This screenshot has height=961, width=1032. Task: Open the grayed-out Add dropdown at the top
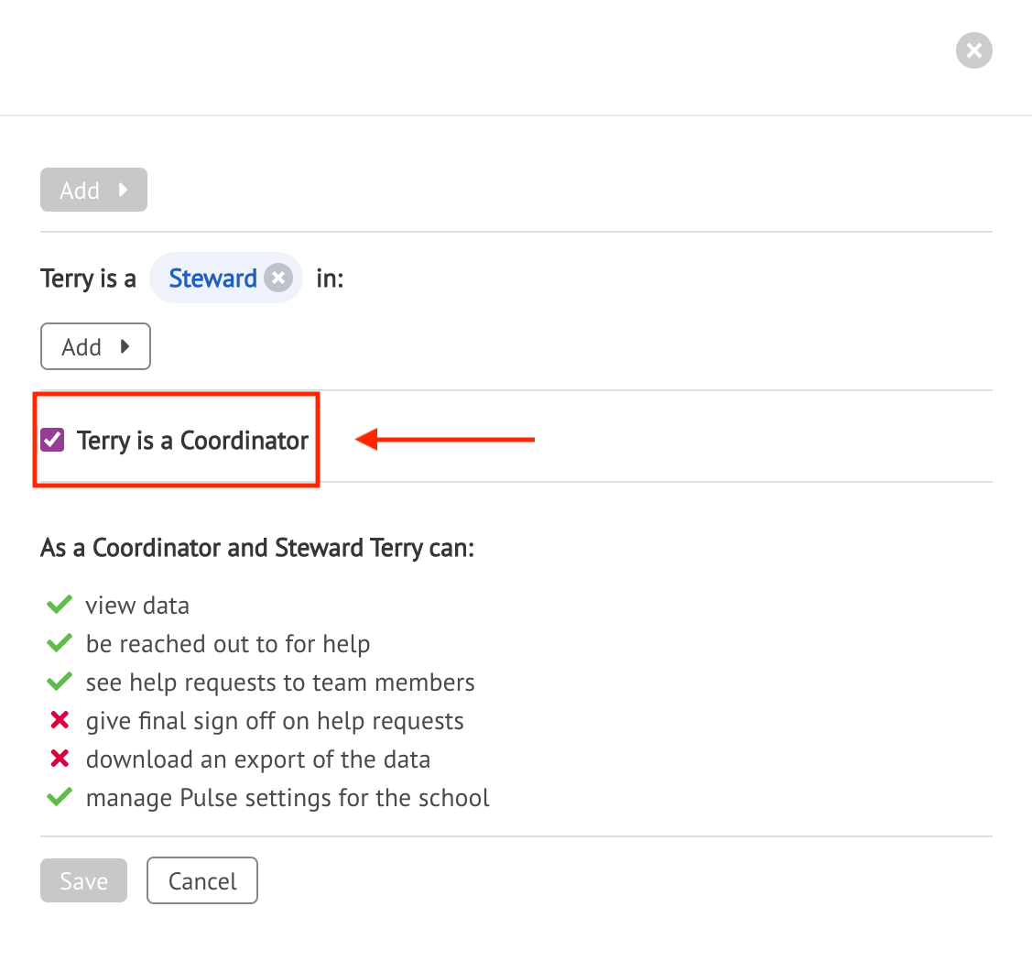pyautogui.click(x=93, y=190)
